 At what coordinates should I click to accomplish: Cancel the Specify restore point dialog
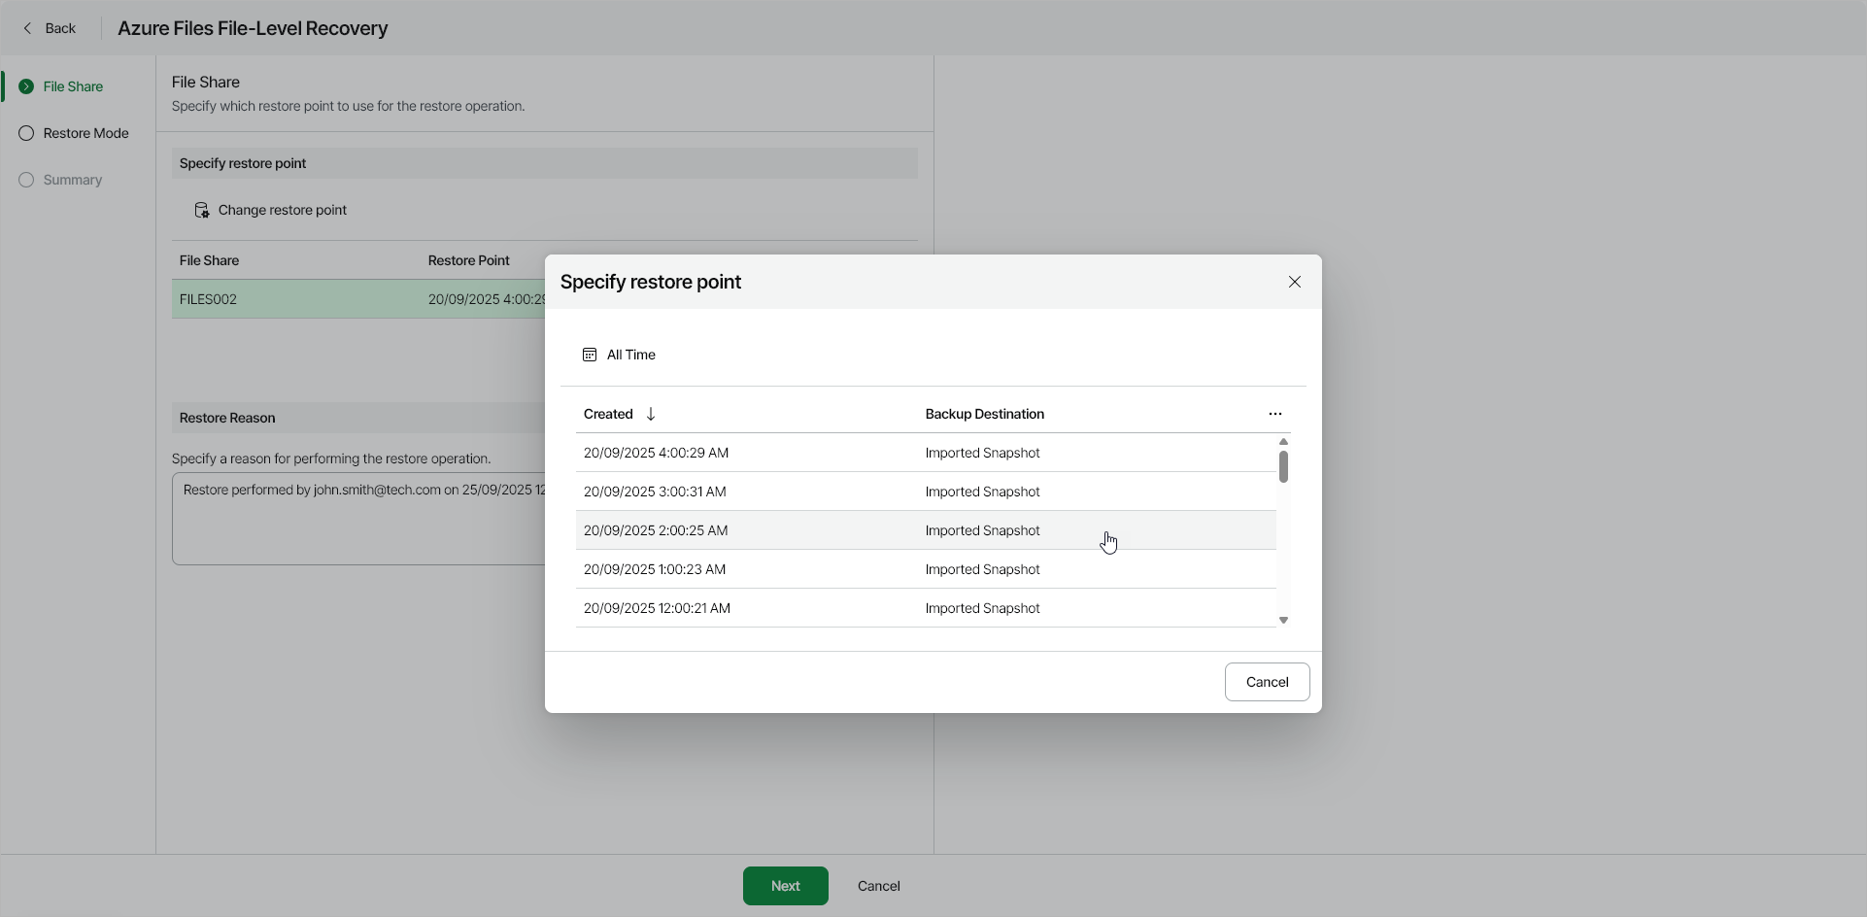click(x=1267, y=681)
